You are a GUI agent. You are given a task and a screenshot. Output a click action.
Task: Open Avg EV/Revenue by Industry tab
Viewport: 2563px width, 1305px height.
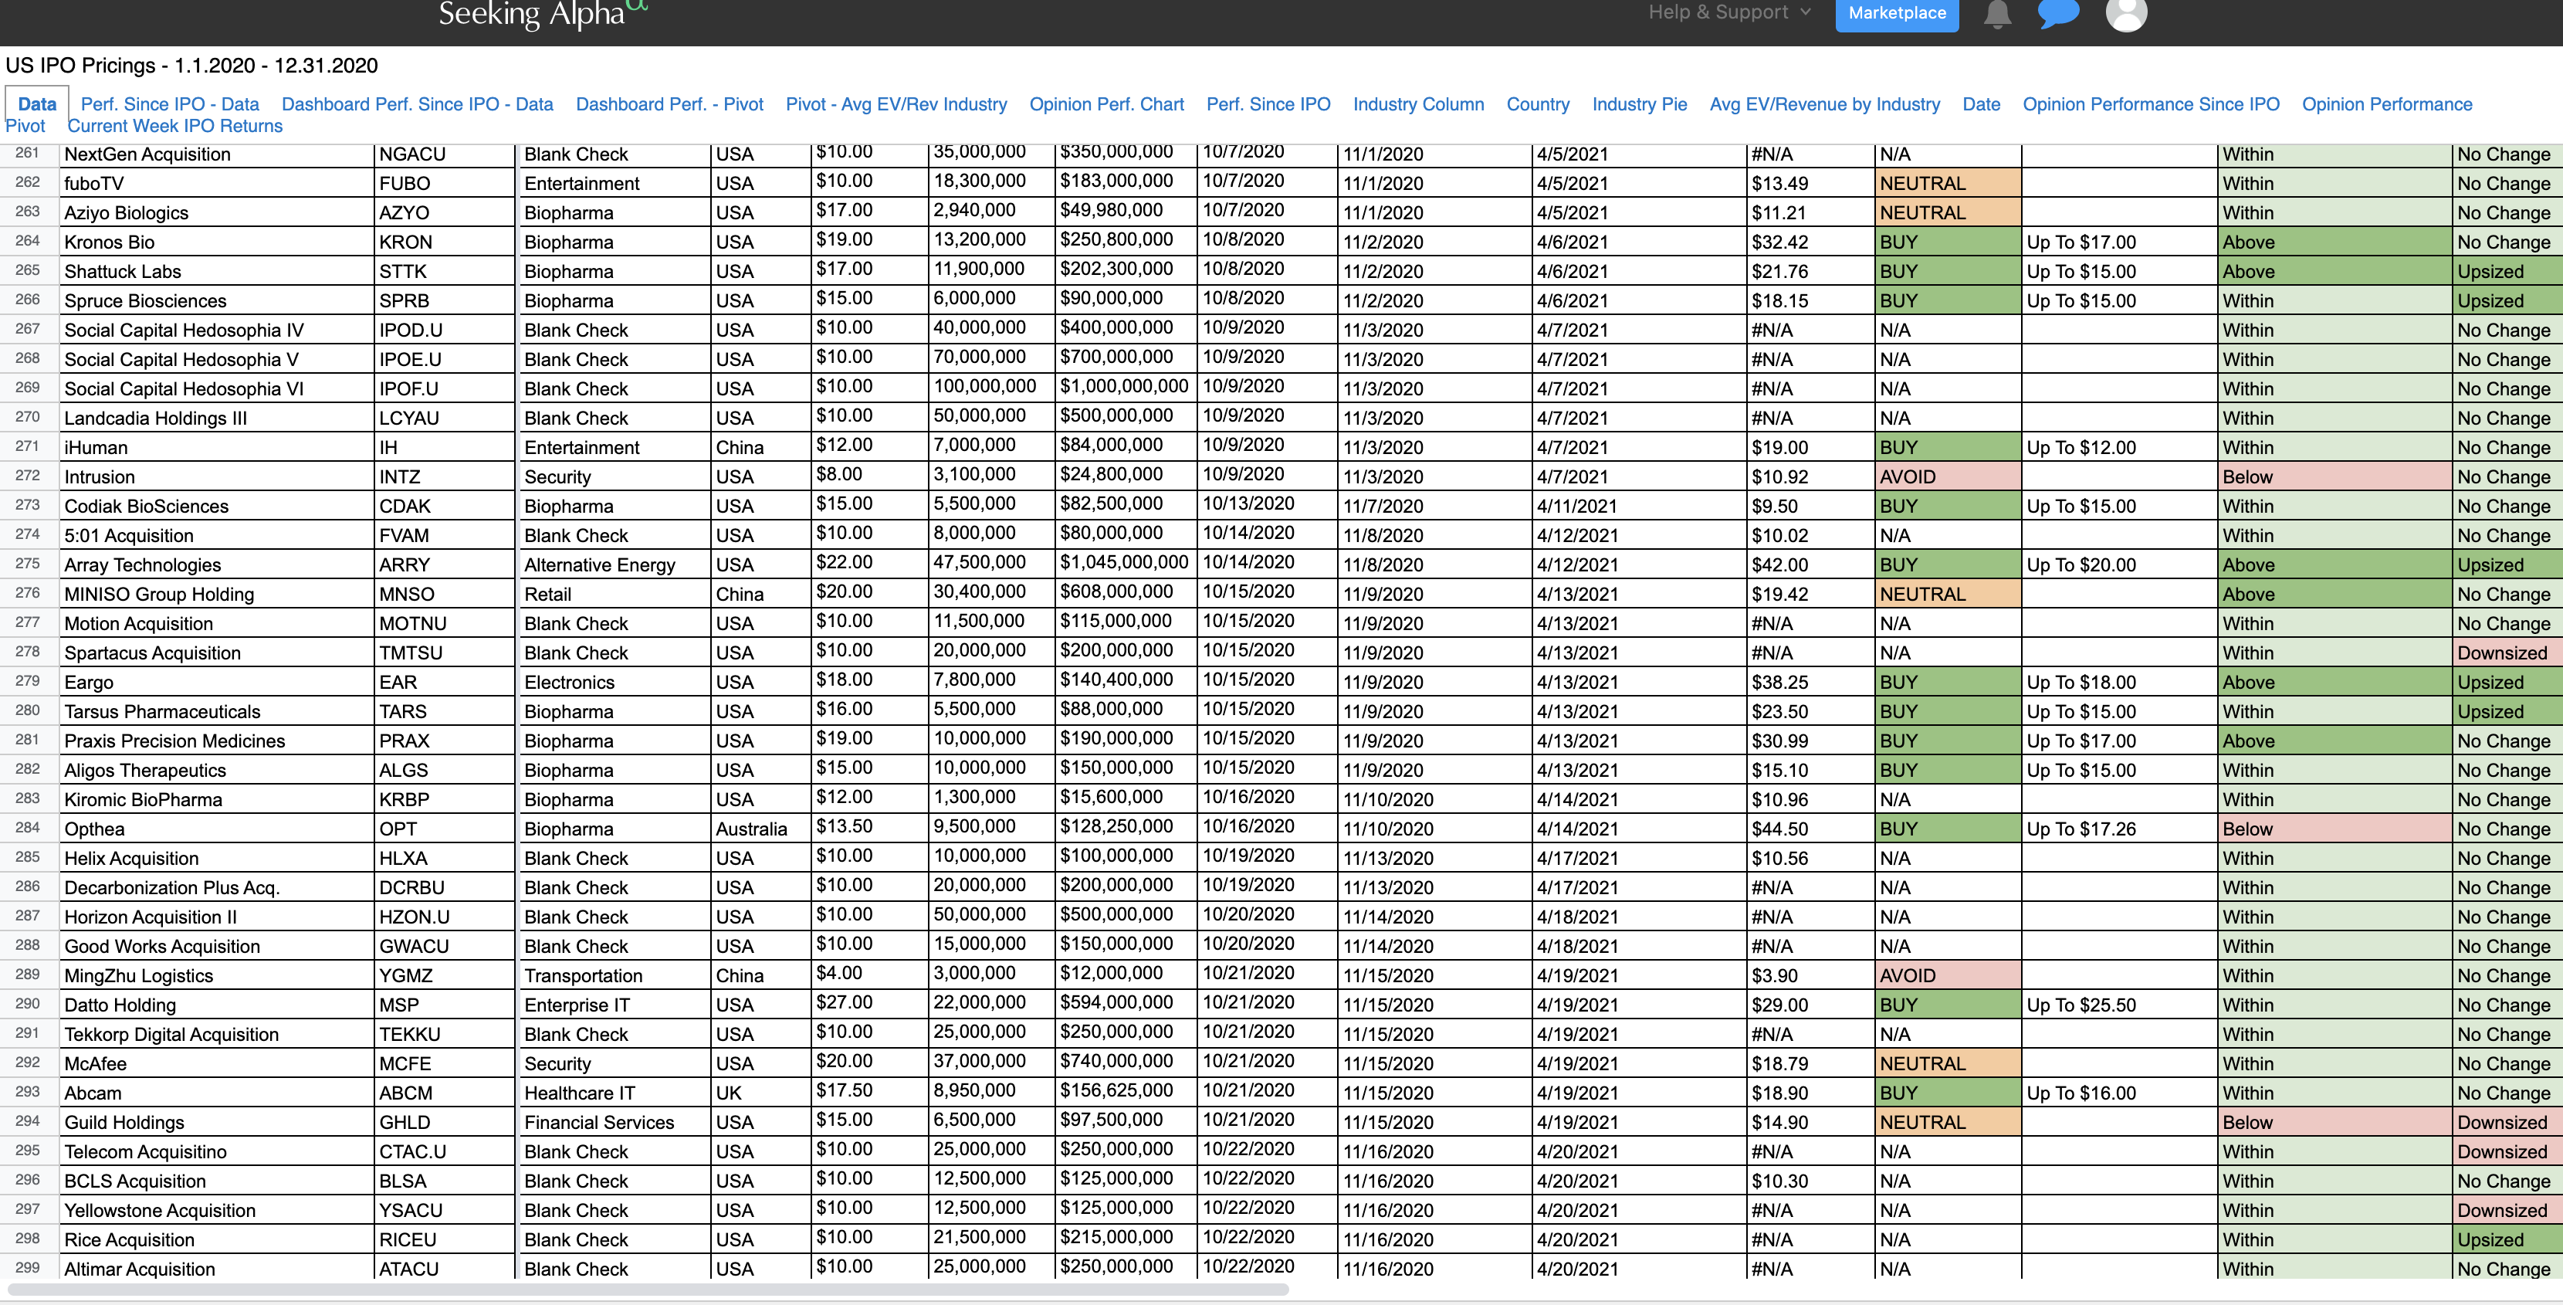coord(1823,104)
